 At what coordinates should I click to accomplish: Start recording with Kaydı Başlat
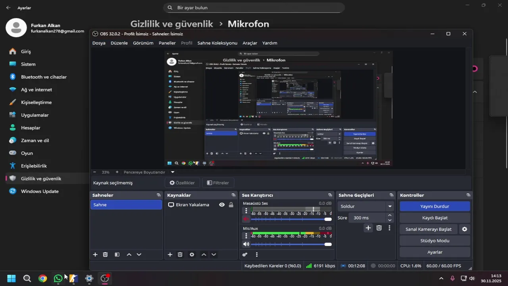[x=435, y=218]
